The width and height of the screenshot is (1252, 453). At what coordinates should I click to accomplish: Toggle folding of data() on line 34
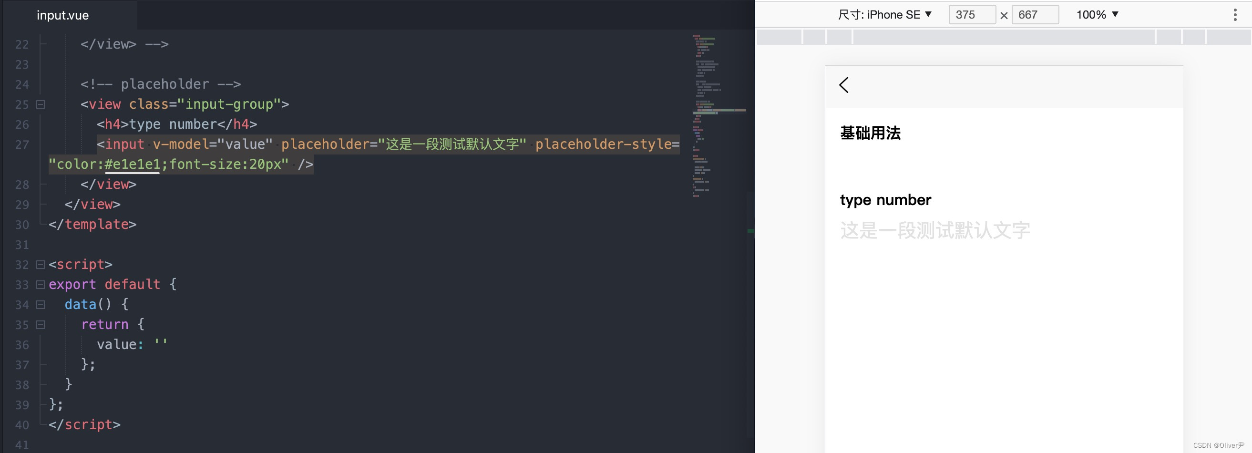click(x=41, y=305)
